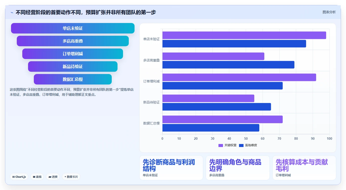Click the purple 订单增利减 关键权重 bar
This screenshot has width=346, height=190.
click(x=239, y=77)
